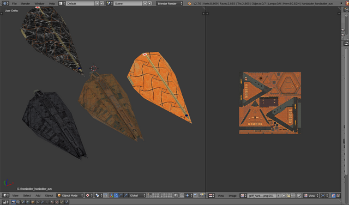Add a new scene with plus icon
349x205 pixels.
[x=145, y=3]
